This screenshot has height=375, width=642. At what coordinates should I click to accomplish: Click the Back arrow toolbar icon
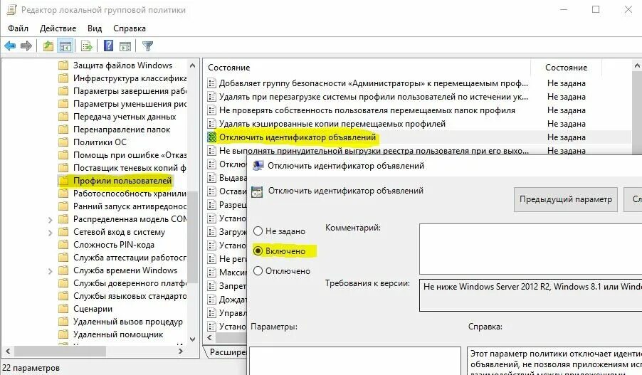[x=10, y=46]
